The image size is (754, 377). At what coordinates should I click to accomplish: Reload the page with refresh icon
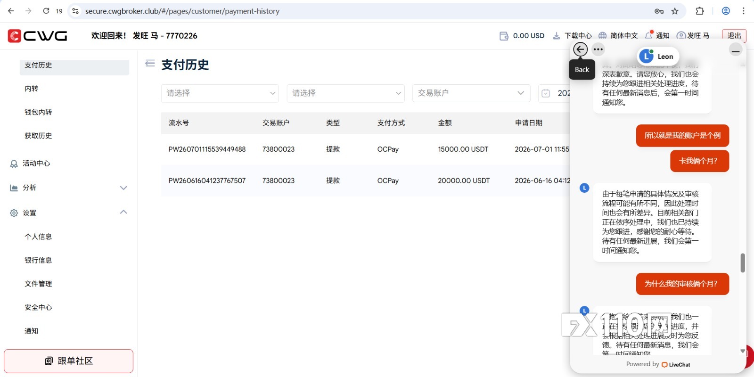pyautogui.click(x=46, y=11)
